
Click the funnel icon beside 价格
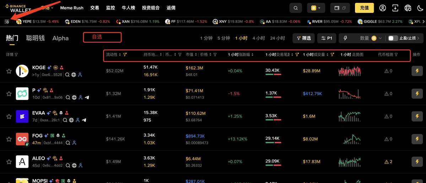point(215,55)
